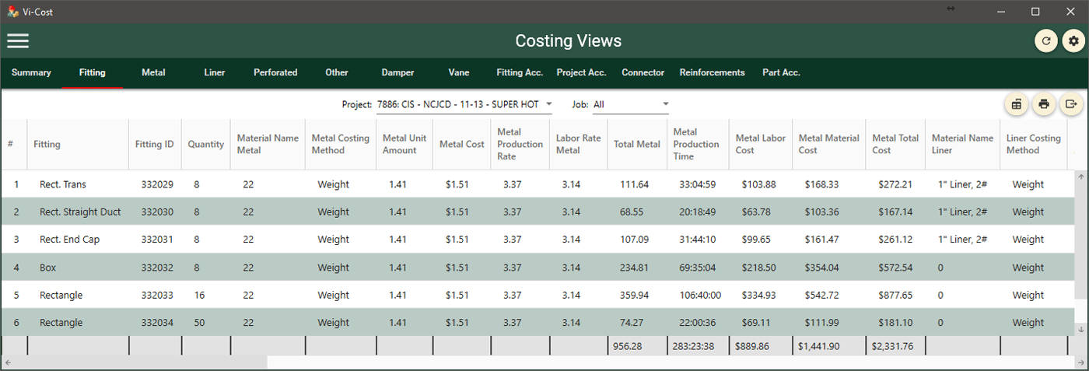Click the table columns layout icon
Screen dimensions: 1089x371
[x=1017, y=104]
